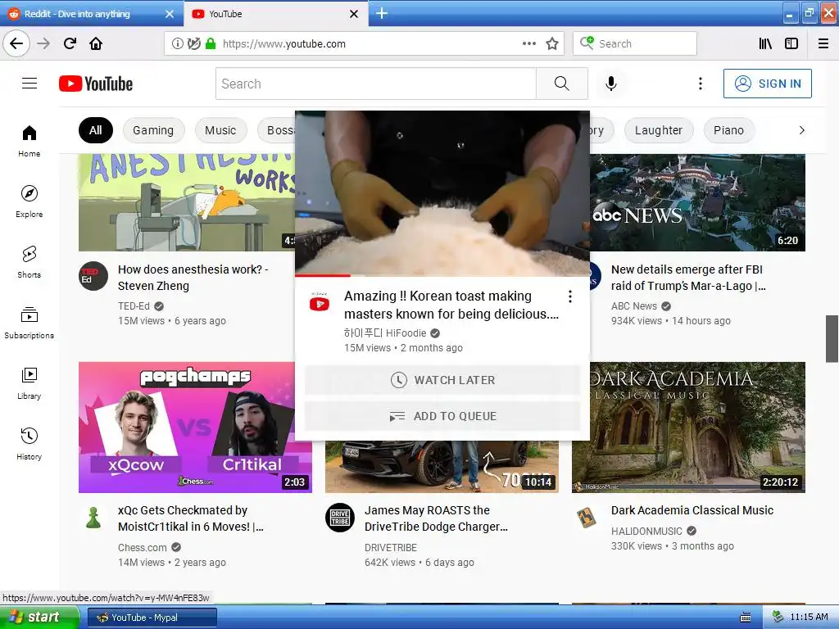
Task: Click the Windows start button
Action: coord(39,618)
